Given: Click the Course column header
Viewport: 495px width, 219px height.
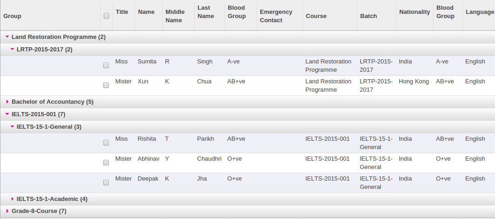Looking at the screenshot, I should 316,16.
